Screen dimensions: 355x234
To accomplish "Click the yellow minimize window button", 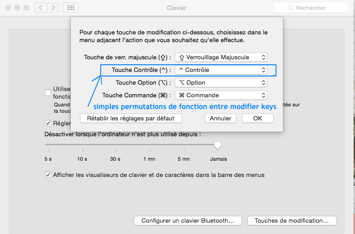I will tap(18, 8).
